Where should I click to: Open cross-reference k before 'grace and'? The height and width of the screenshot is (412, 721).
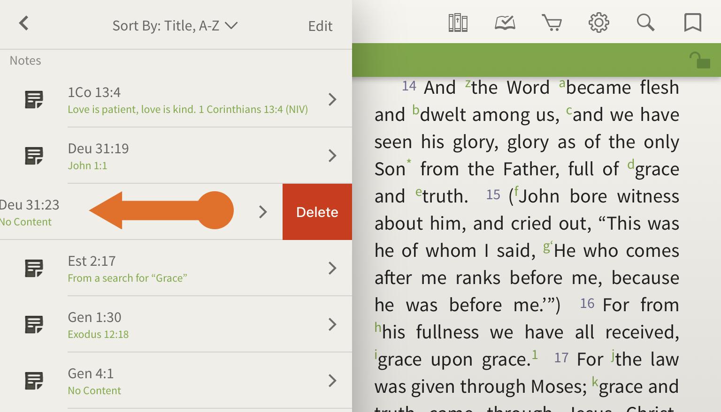[x=595, y=382]
